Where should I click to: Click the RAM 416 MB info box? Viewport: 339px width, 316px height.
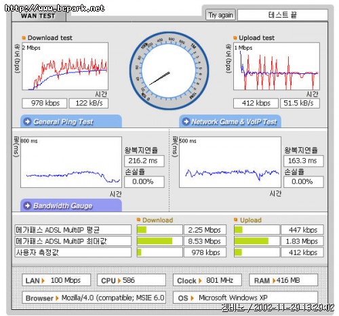coord(283,280)
